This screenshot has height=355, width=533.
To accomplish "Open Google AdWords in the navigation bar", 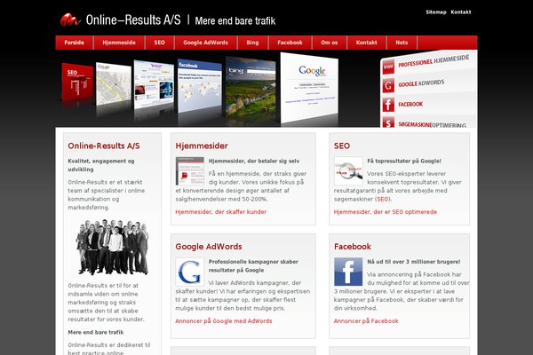I will point(206,43).
